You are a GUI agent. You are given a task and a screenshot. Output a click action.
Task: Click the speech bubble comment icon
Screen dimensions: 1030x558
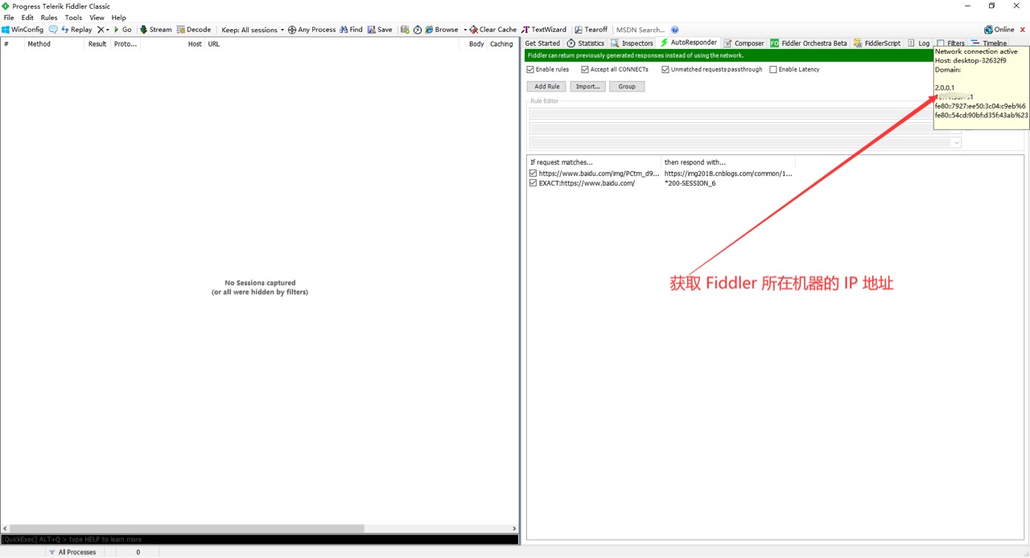(53, 30)
